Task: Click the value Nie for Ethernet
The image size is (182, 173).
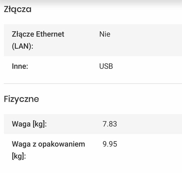Action: coord(105,34)
